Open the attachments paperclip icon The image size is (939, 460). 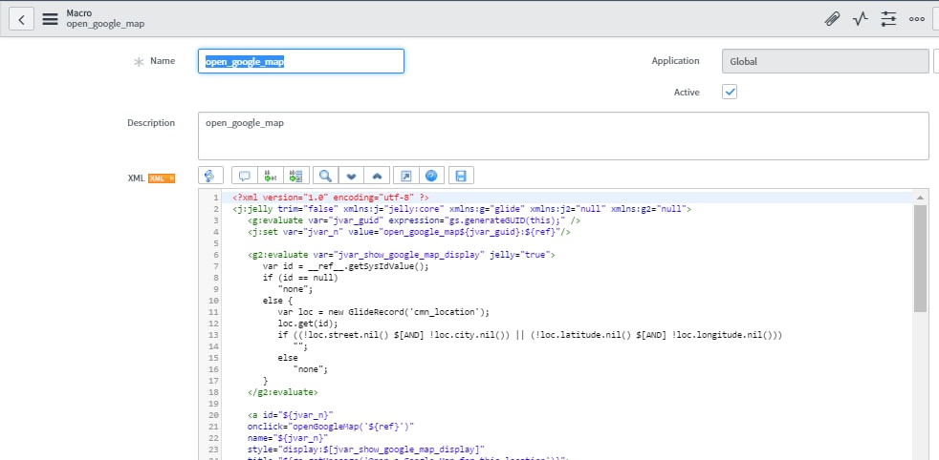831,19
